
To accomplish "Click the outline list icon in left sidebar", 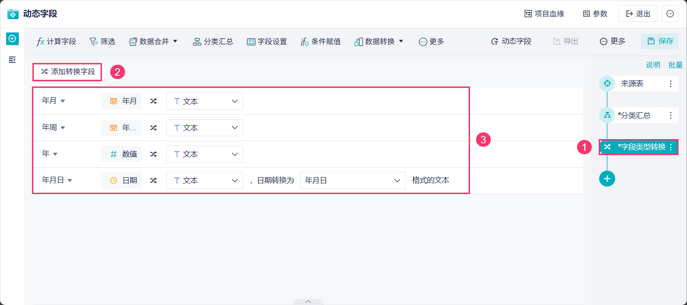I will coord(12,60).
